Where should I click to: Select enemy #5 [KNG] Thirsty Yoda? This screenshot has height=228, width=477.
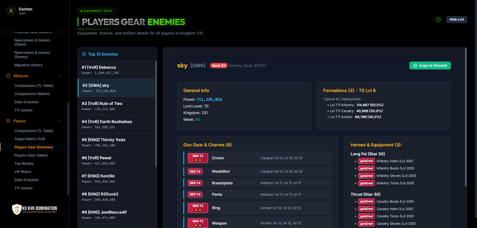(116, 142)
